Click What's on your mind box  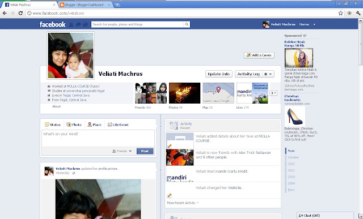(x=98, y=138)
